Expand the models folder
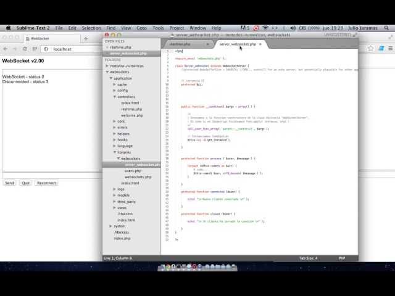 [114, 195]
